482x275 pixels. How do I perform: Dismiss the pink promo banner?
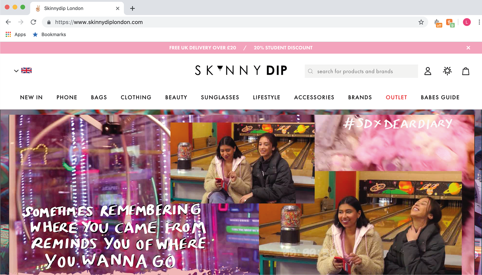click(x=468, y=48)
